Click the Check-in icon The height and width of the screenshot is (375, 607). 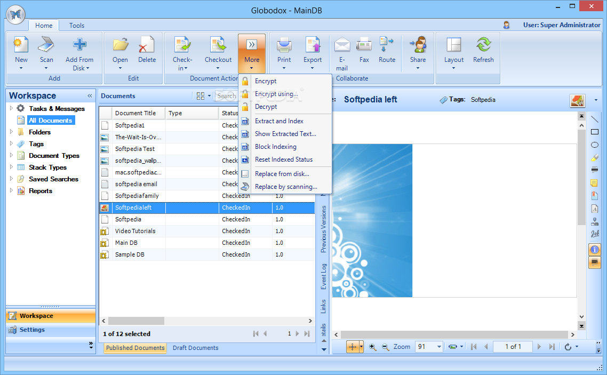(182, 44)
